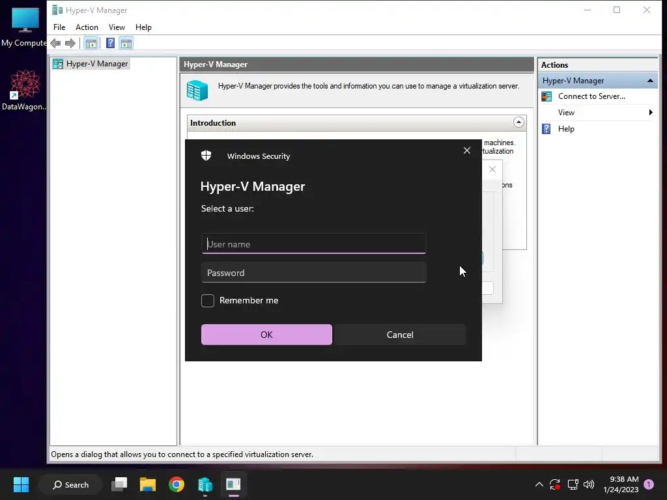Screen dimensions: 667x500
Task: Toggle Show/Hide Console Tree toolbar icon
Action: 91,43
